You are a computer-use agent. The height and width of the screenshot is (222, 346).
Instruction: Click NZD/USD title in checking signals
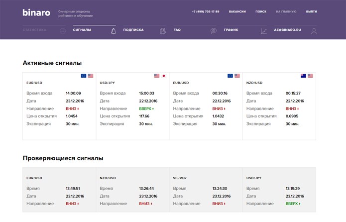pyautogui.click(x=108, y=178)
